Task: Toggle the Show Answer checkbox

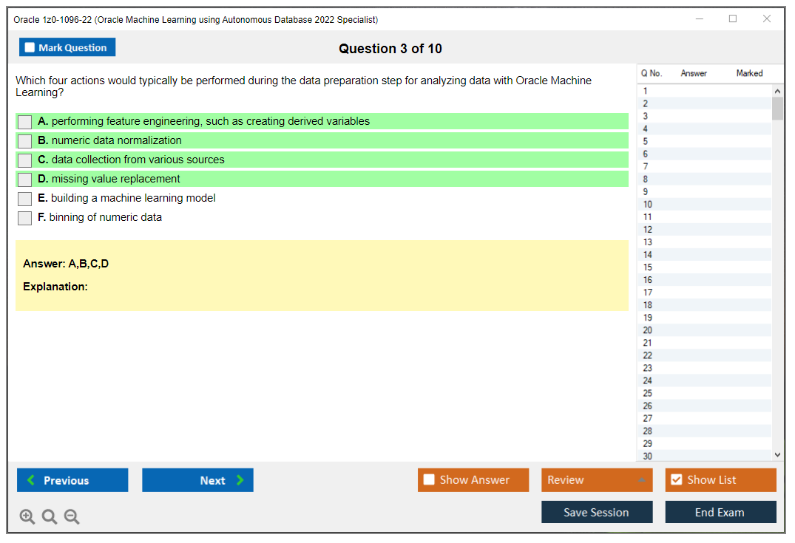Action: [x=429, y=479]
